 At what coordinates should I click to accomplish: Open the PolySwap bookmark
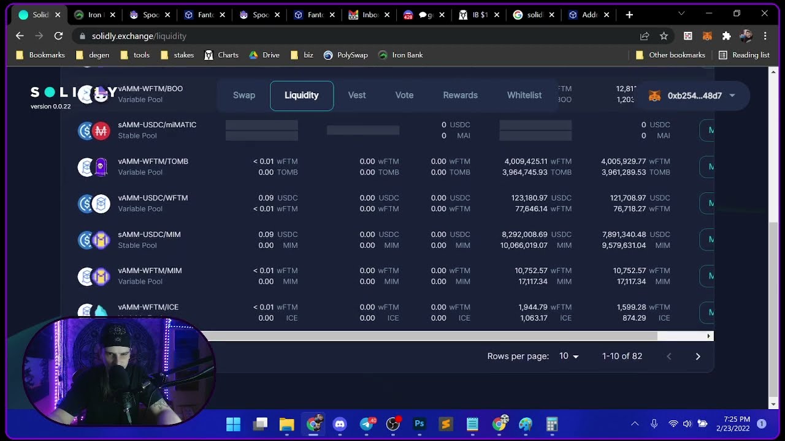[x=346, y=55]
